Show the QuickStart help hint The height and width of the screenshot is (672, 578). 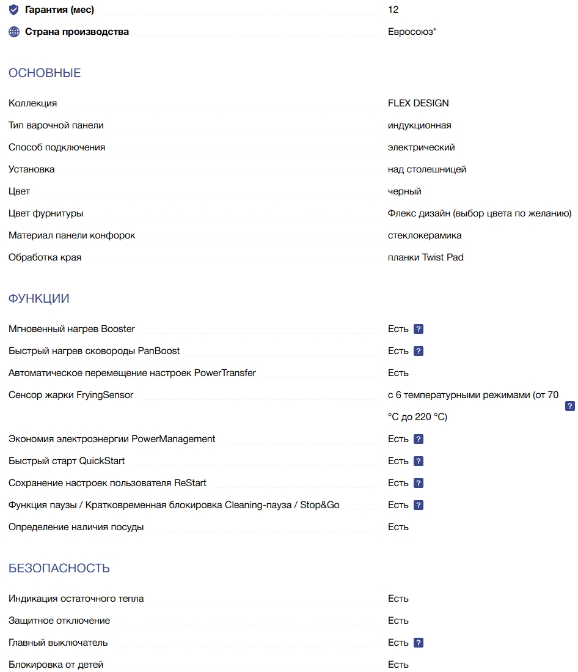[419, 461]
